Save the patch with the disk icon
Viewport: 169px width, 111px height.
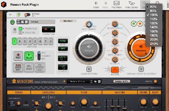click(x=26, y=22)
